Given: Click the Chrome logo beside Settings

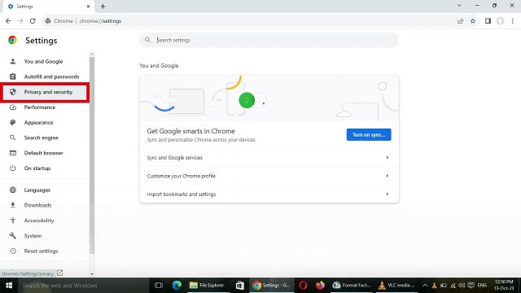Looking at the screenshot, I should click(13, 40).
